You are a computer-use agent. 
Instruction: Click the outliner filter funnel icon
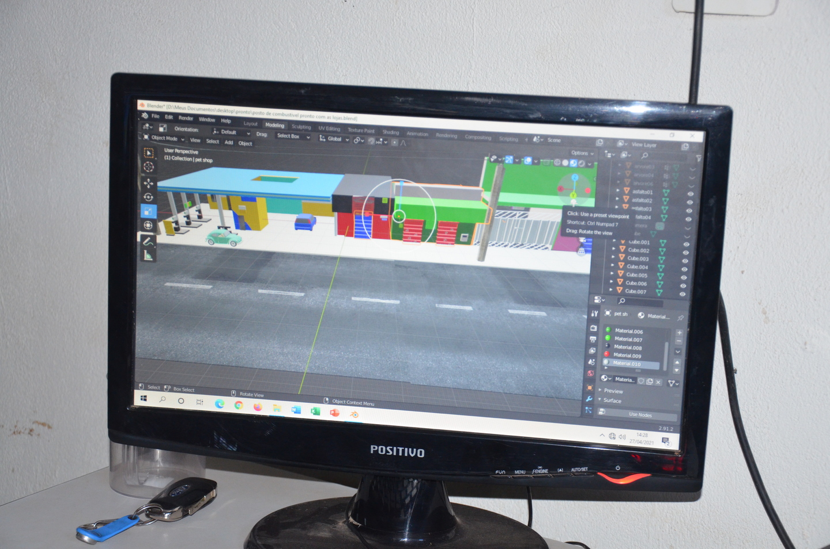699,158
